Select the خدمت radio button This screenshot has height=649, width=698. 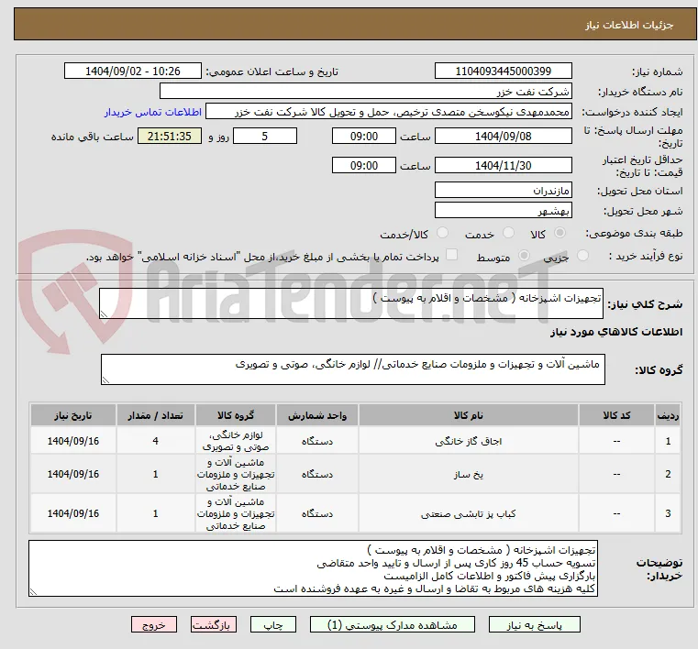[x=508, y=233]
